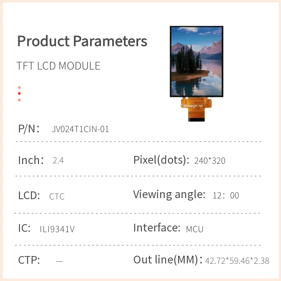Click the MCU interface value
This screenshot has height=281, width=281.
tap(195, 229)
